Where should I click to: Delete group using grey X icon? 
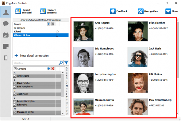[53, 24]
